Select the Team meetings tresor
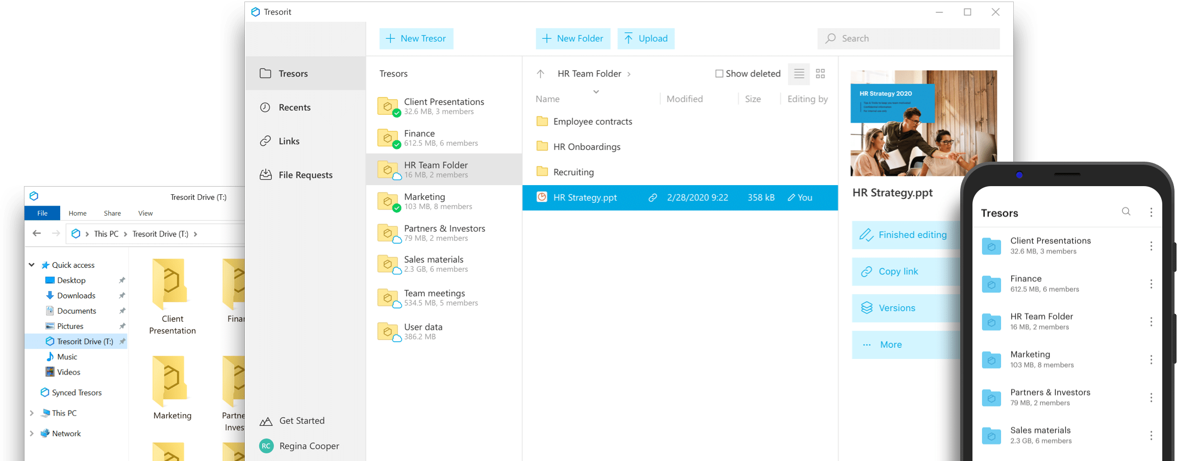Viewport: 1199px width, 461px height. (x=444, y=298)
